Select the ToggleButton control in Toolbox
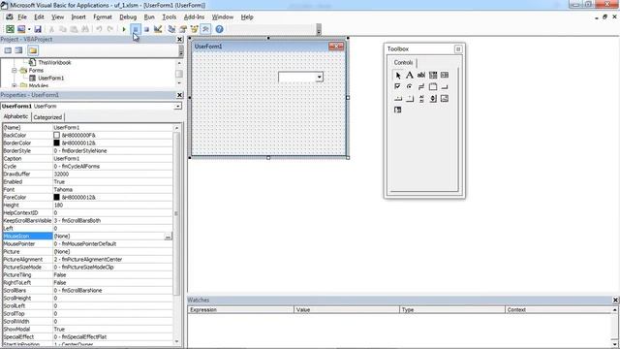620x349 pixels. tap(421, 86)
